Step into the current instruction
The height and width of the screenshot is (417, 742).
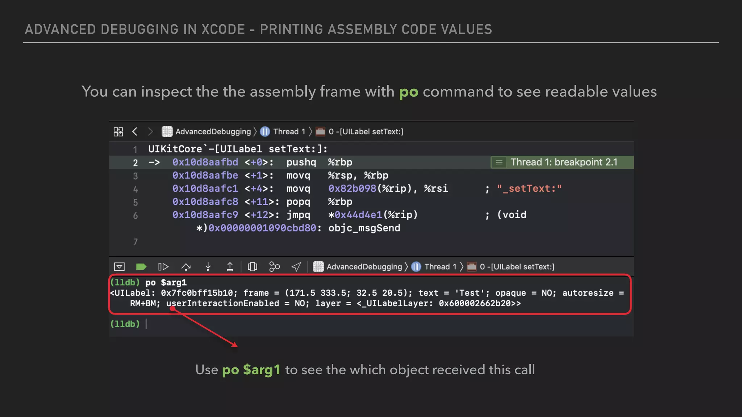click(x=208, y=267)
